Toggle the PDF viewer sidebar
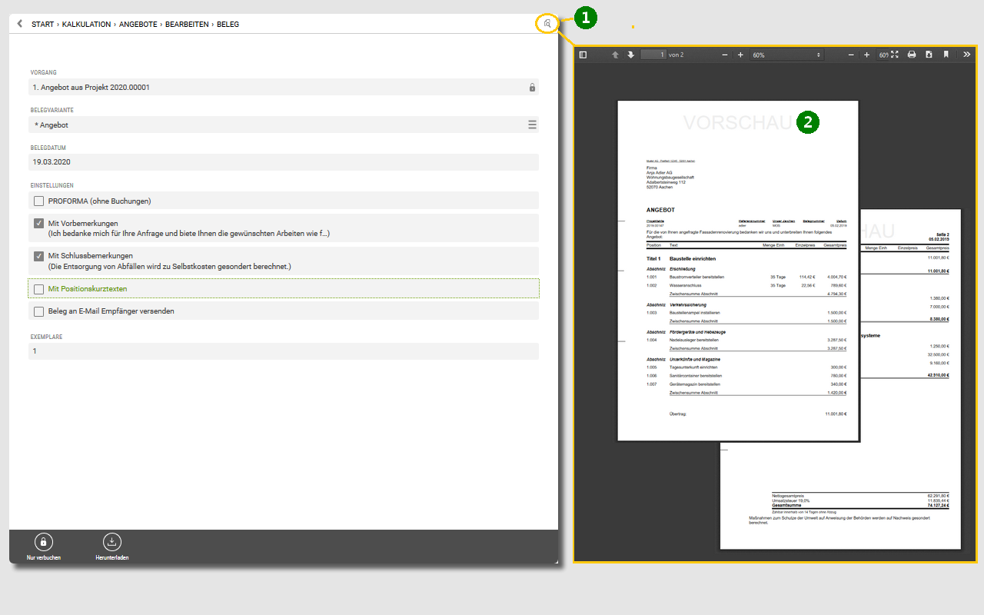984x615 pixels. coord(583,55)
